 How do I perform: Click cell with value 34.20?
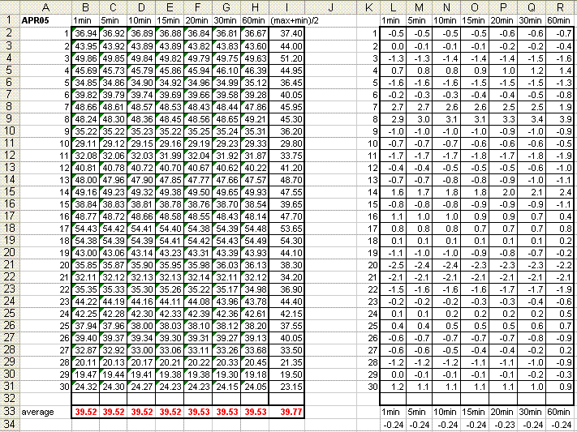286,277
